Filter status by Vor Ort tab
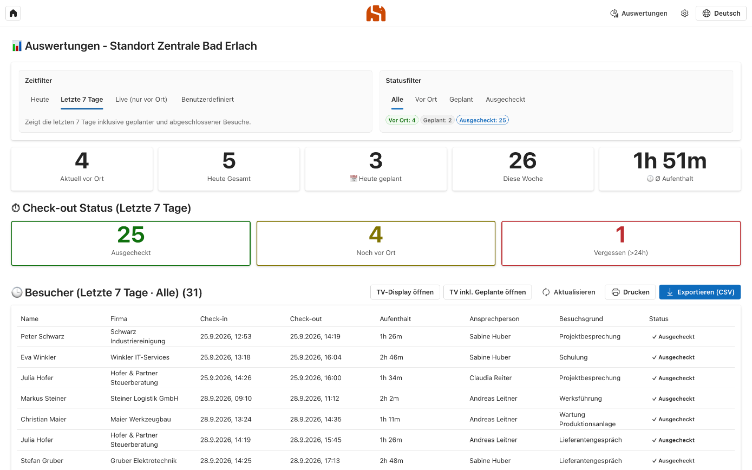 coord(426,100)
